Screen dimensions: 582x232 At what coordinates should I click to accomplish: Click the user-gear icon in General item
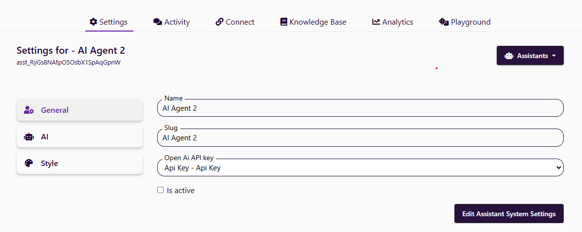tap(29, 110)
